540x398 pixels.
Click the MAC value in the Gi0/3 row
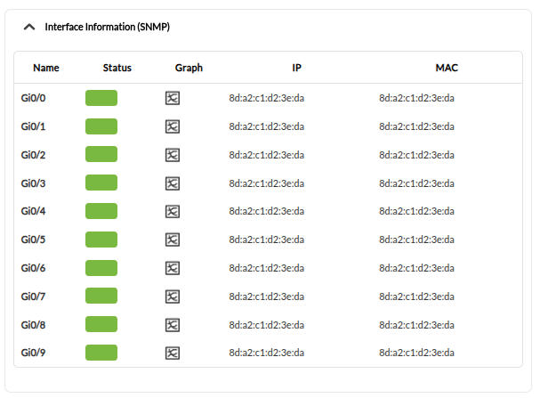pyautogui.click(x=416, y=183)
